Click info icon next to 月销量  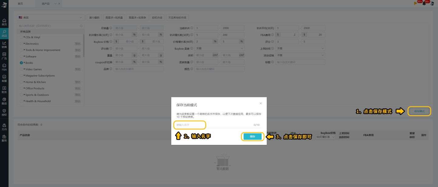(x=111, y=28)
